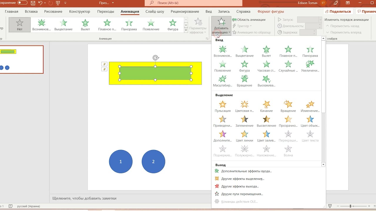Apply the Вращение emphasis effect

(x=288, y=106)
